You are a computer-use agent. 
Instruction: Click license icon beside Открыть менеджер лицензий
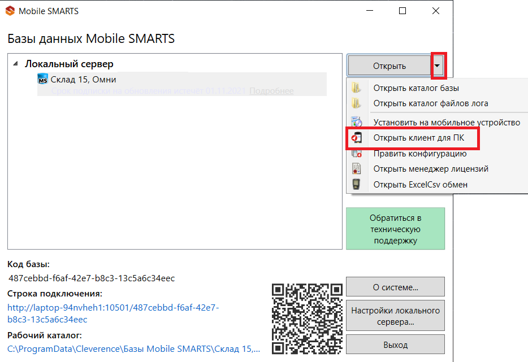tap(356, 168)
